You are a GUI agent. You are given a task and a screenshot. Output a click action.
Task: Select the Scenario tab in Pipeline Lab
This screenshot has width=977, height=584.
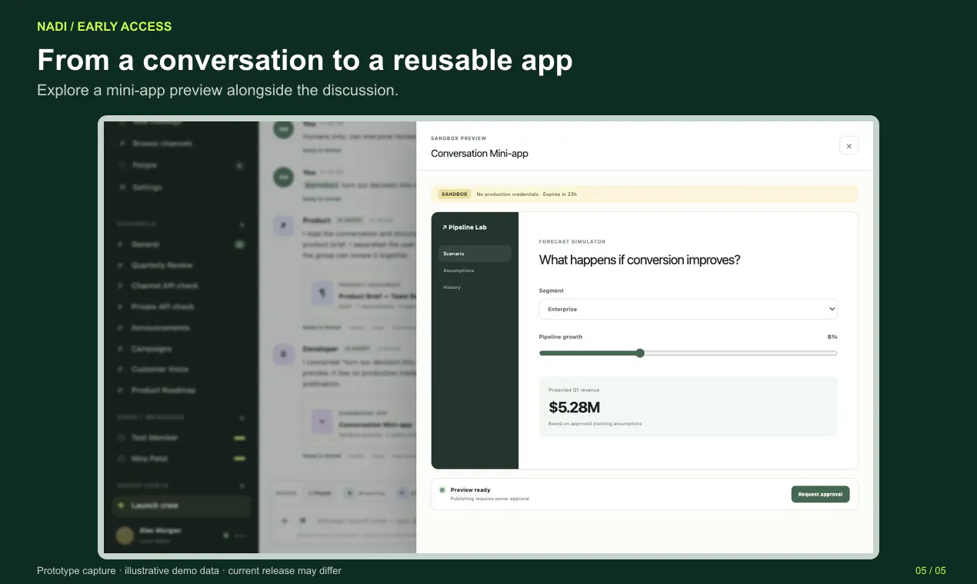point(475,254)
